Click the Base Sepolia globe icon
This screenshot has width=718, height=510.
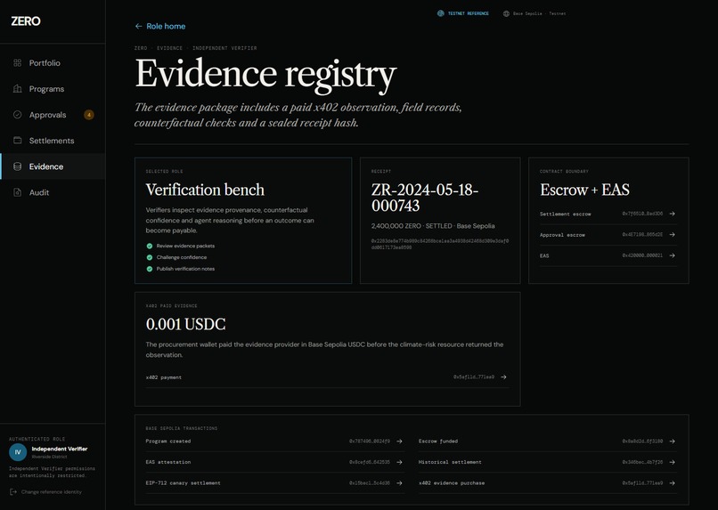pyautogui.click(x=506, y=13)
